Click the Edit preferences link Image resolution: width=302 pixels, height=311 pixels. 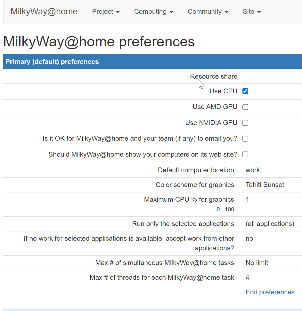[270, 292]
